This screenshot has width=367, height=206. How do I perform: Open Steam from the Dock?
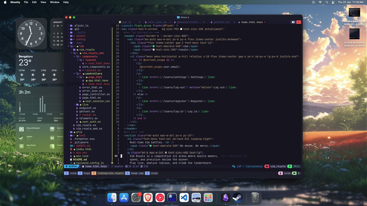pyautogui.click(x=238, y=198)
